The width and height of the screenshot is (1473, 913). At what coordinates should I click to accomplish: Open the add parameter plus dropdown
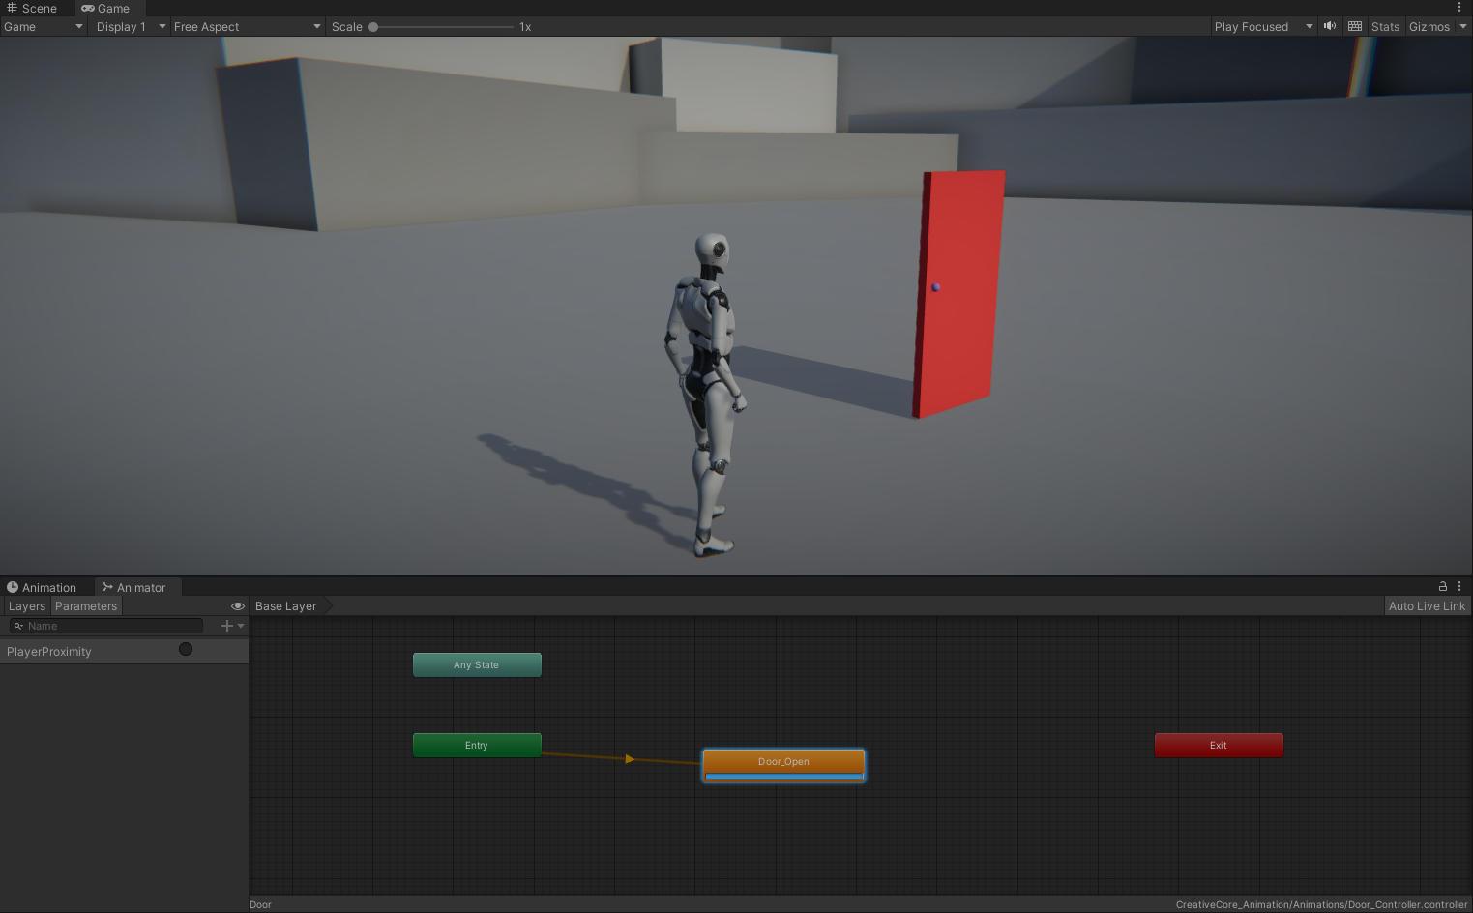232,626
